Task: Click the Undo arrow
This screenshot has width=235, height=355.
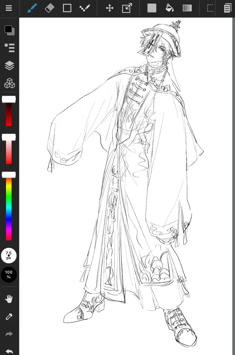Action: coord(9,351)
